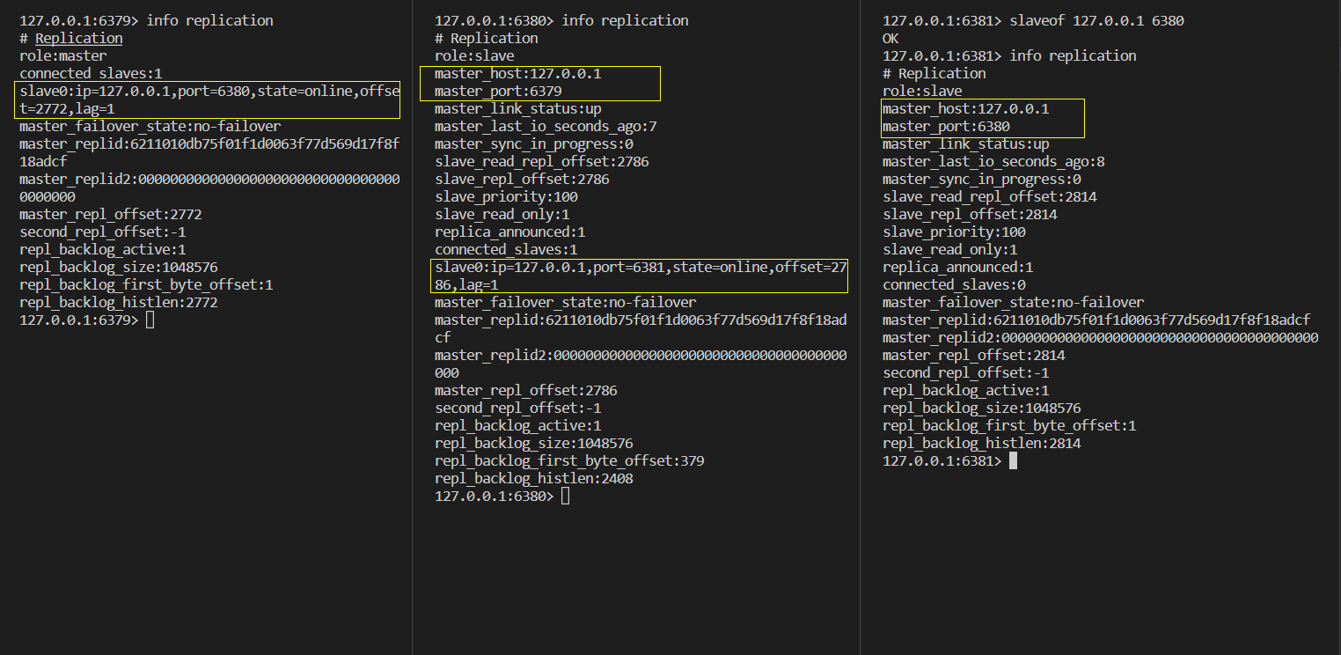Select the '127.0.0.1:6380> info replication' command line
The width and height of the screenshot is (1341, 655).
[x=561, y=20]
